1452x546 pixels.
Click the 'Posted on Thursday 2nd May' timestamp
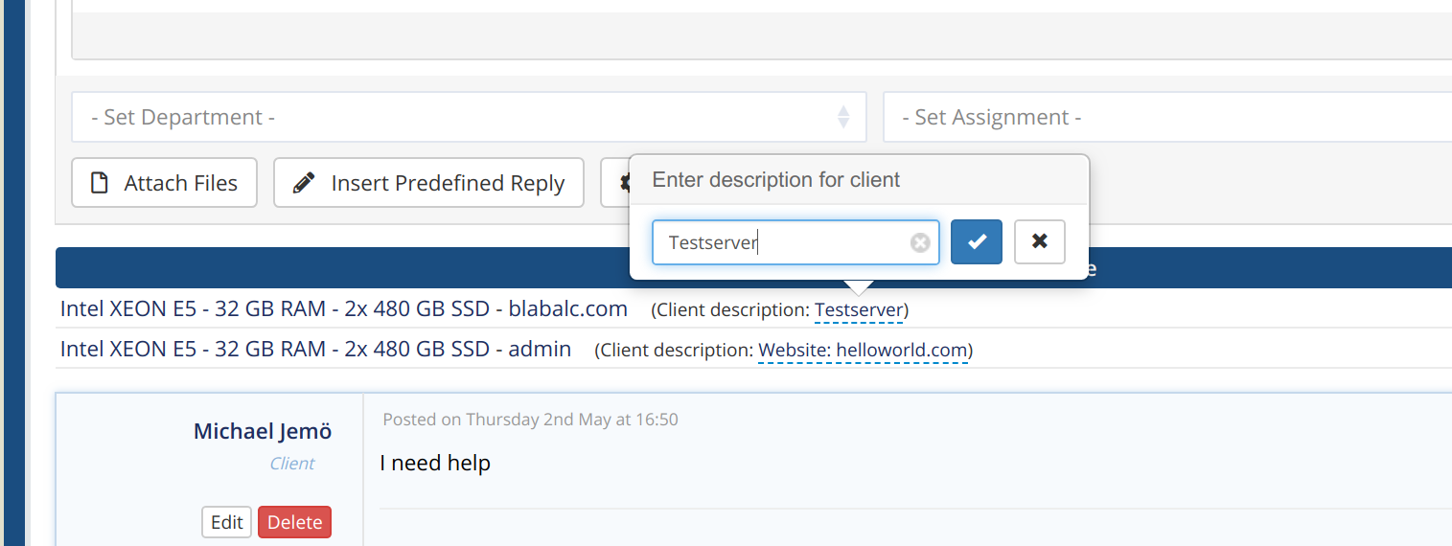click(x=530, y=419)
